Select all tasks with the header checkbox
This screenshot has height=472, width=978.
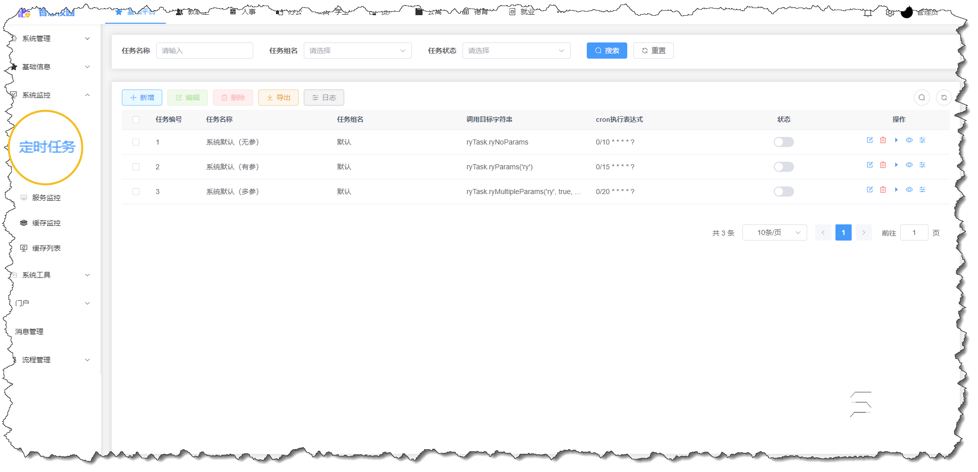tap(135, 120)
